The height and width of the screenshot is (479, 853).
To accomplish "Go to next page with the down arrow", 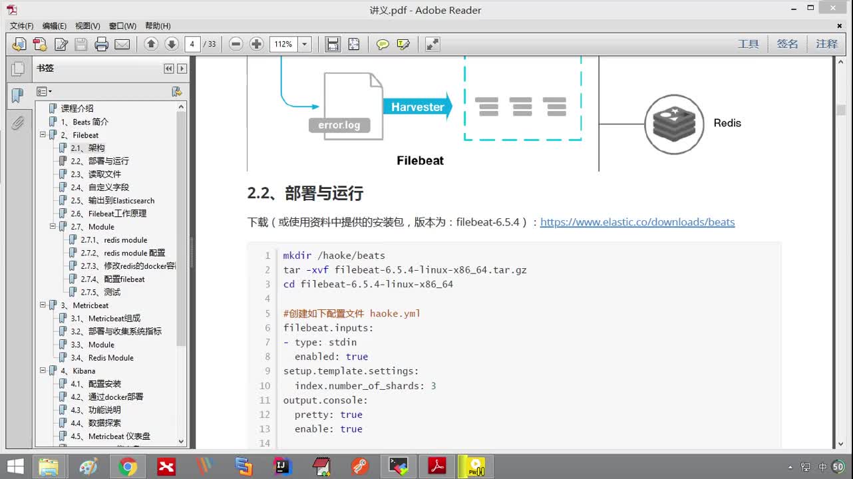I will click(172, 45).
